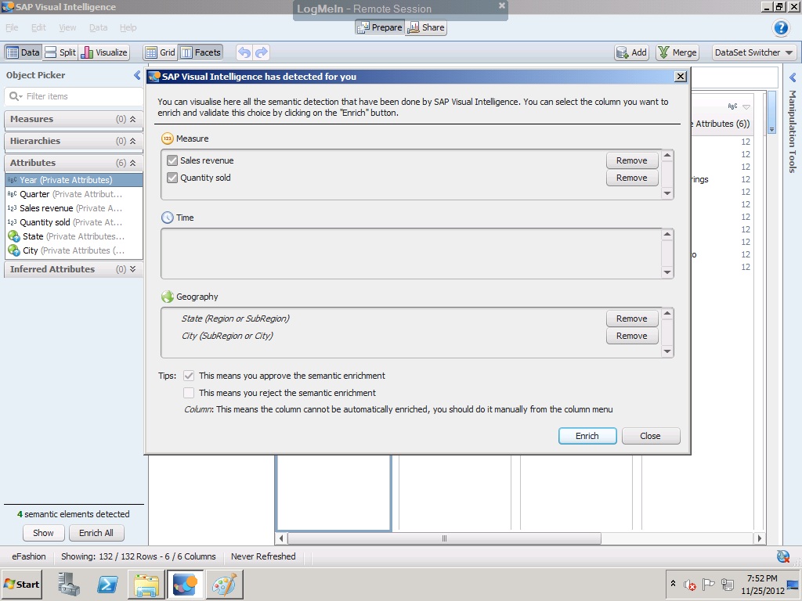Click the State geography globe icon
The width and height of the screenshot is (802, 601).
(14, 236)
